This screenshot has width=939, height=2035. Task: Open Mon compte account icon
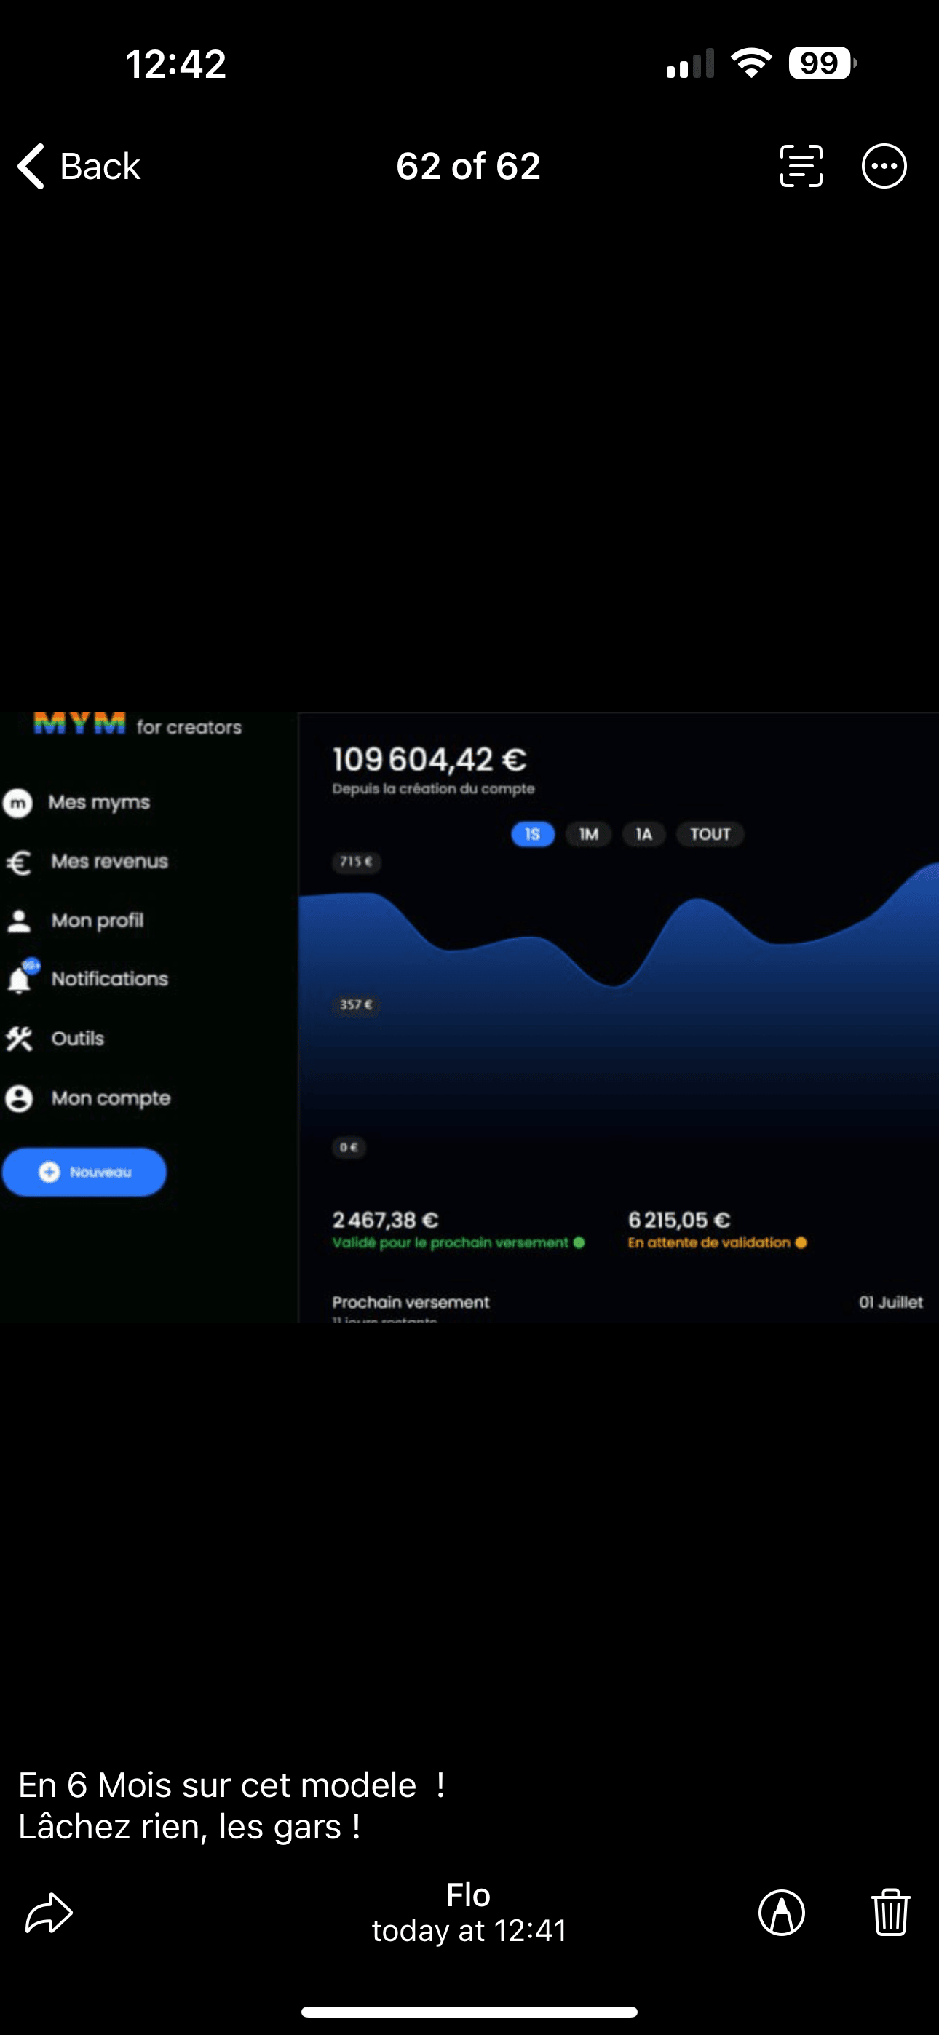(x=19, y=1098)
